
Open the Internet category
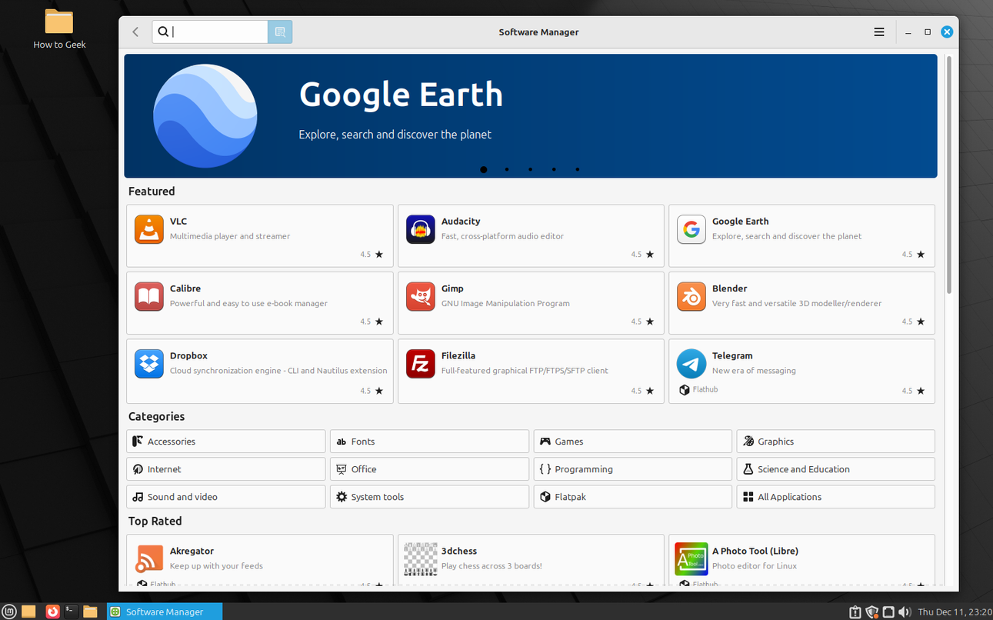(x=226, y=469)
